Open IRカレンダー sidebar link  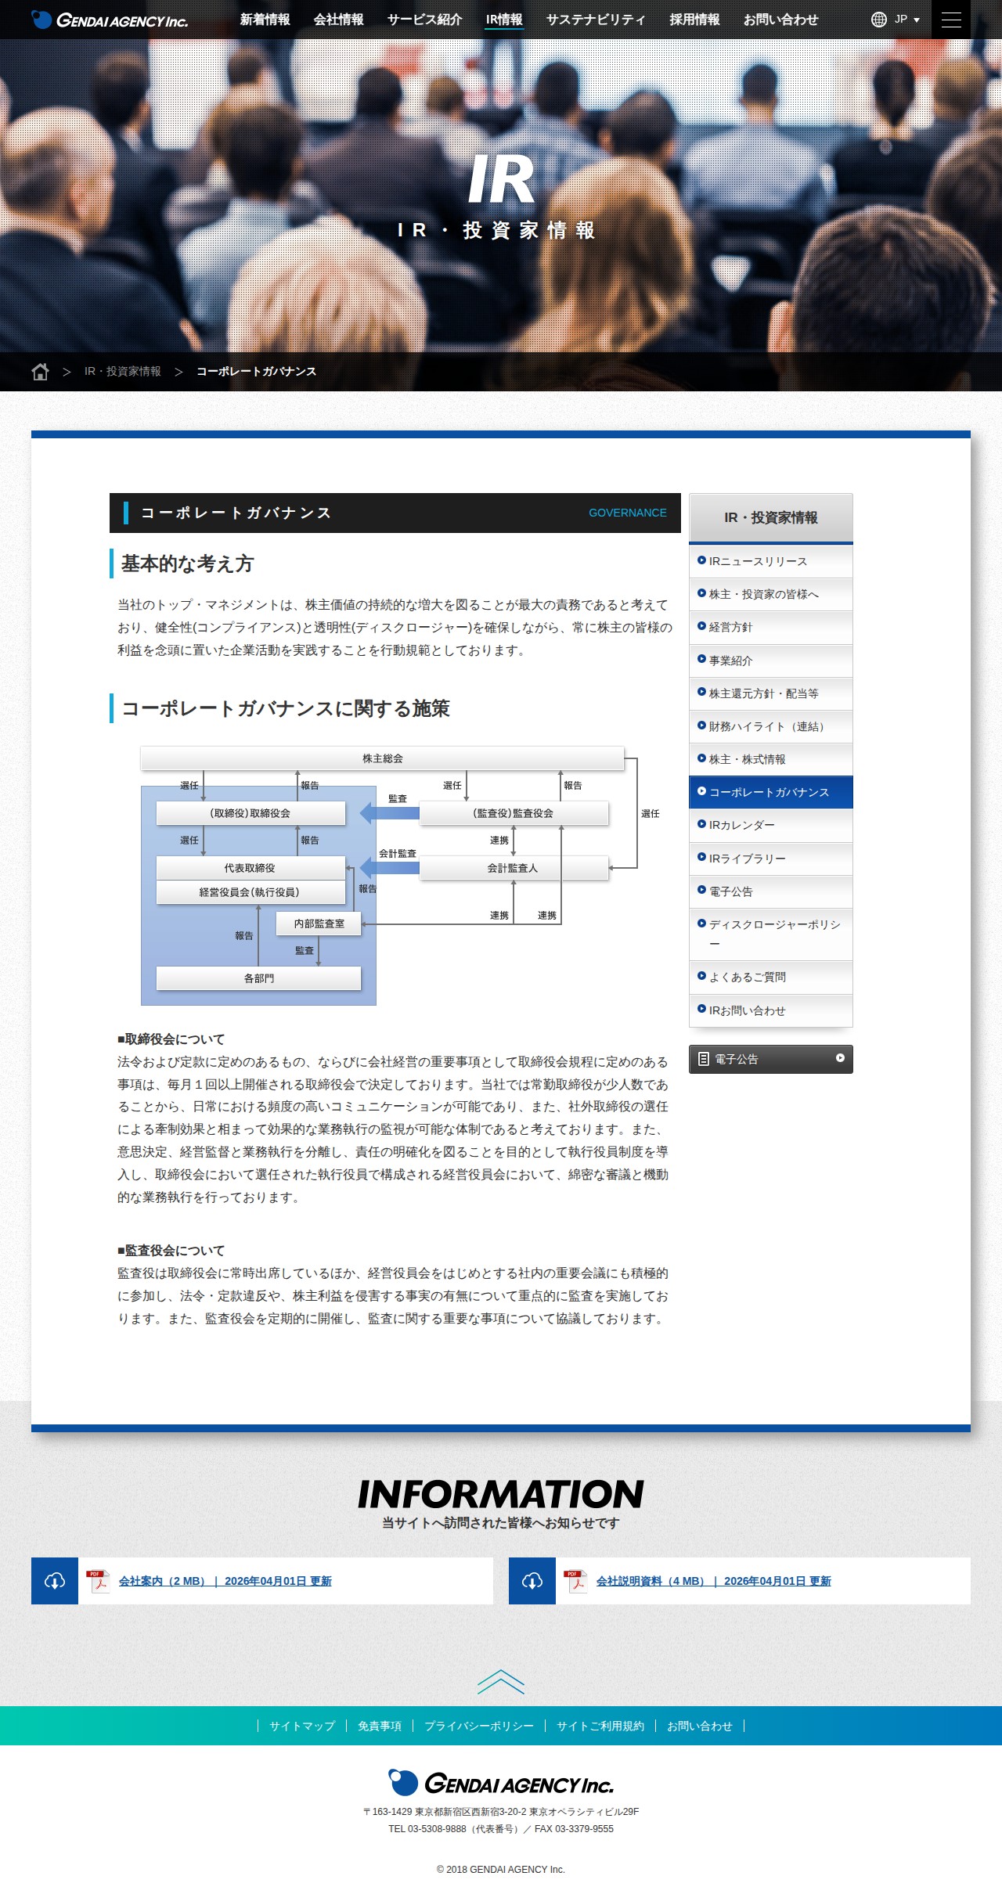771,825
